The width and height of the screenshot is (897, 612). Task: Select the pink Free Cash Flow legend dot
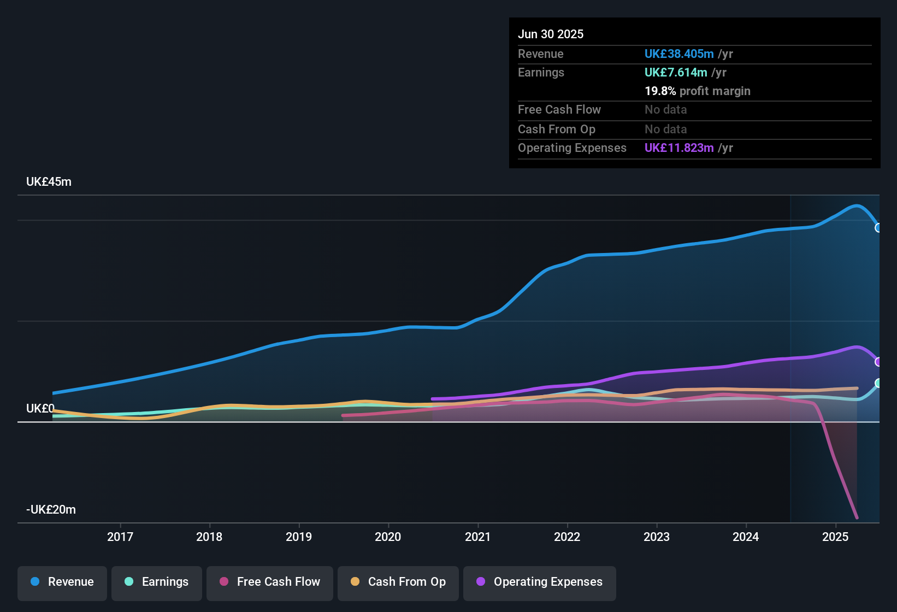tap(224, 582)
